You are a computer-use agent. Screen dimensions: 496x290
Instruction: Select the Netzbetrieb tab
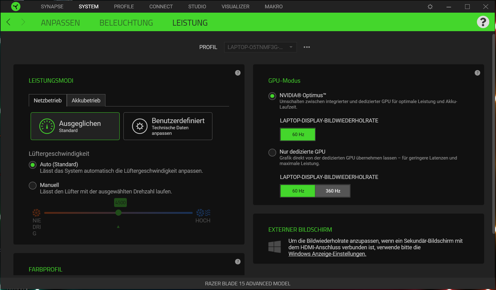click(x=48, y=100)
